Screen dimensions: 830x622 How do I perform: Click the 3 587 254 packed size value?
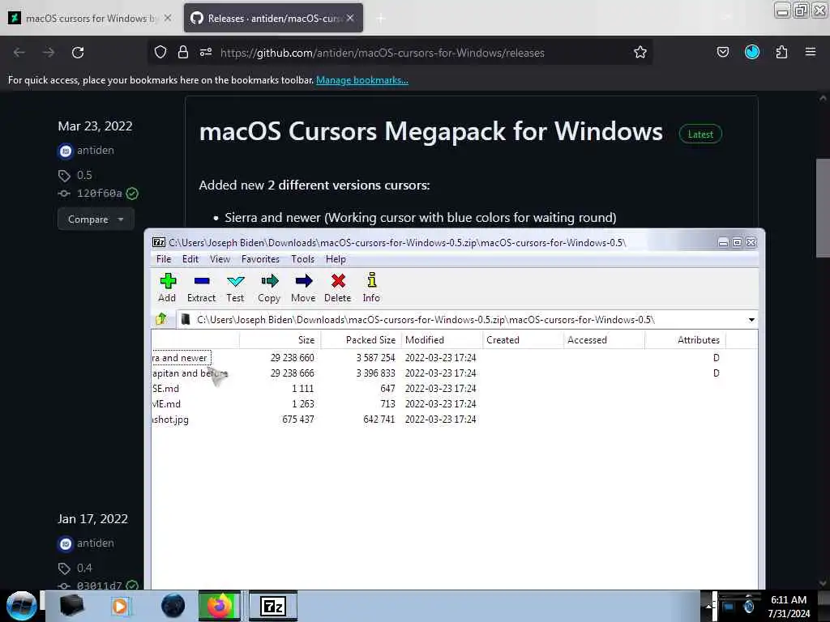point(376,358)
